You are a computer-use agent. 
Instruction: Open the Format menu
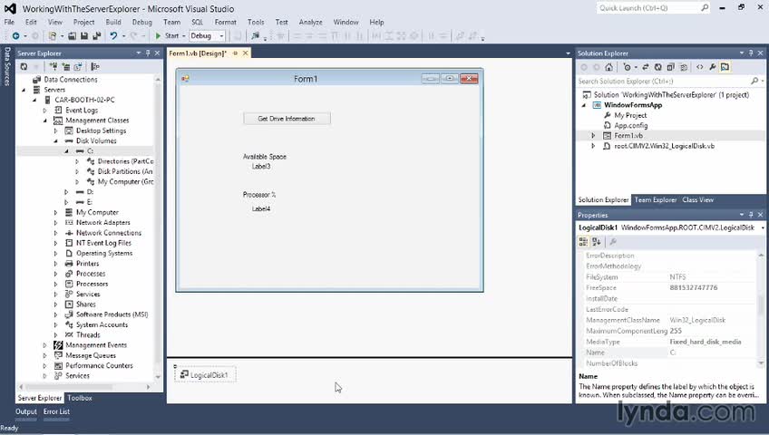pyautogui.click(x=225, y=22)
